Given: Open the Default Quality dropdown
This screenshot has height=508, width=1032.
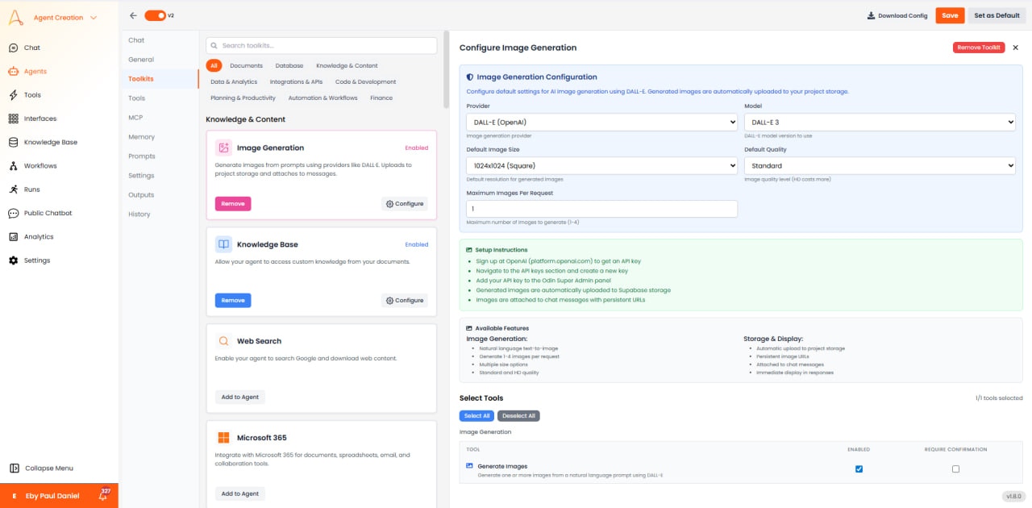Looking at the screenshot, I should pos(880,165).
